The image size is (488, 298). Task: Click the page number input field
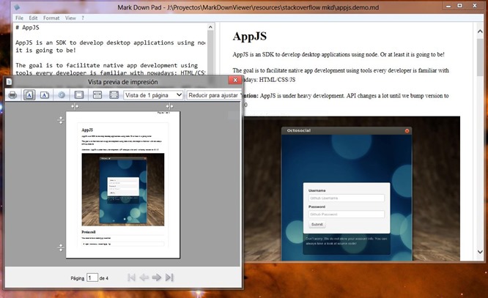(x=92, y=277)
